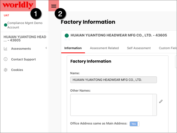This screenshot has height=133, width=177.
Task: Click the Factory Information page heading
Action: (88, 22)
